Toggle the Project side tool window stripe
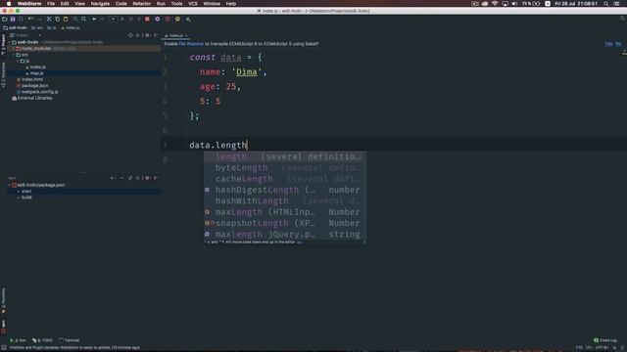Image resolution: width=627 pixels, height=352 pixels. point(3,45)
